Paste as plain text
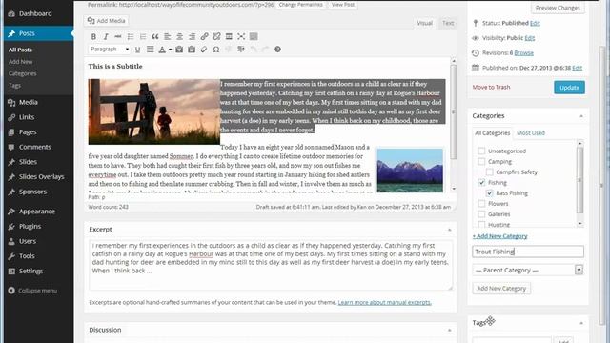 tap(179, 50)
